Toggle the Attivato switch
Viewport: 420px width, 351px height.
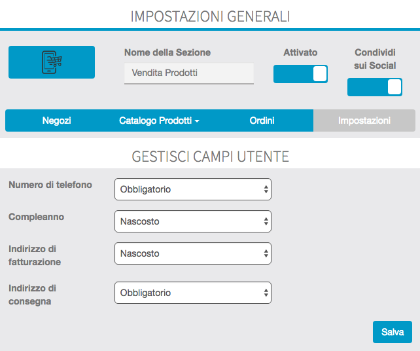[300, 74]
